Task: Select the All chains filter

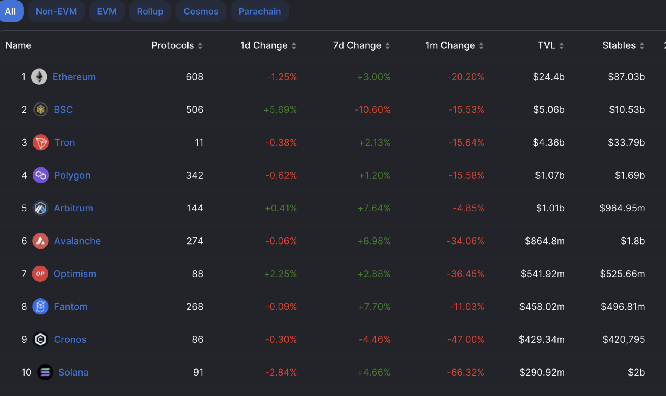Action: 10,11
